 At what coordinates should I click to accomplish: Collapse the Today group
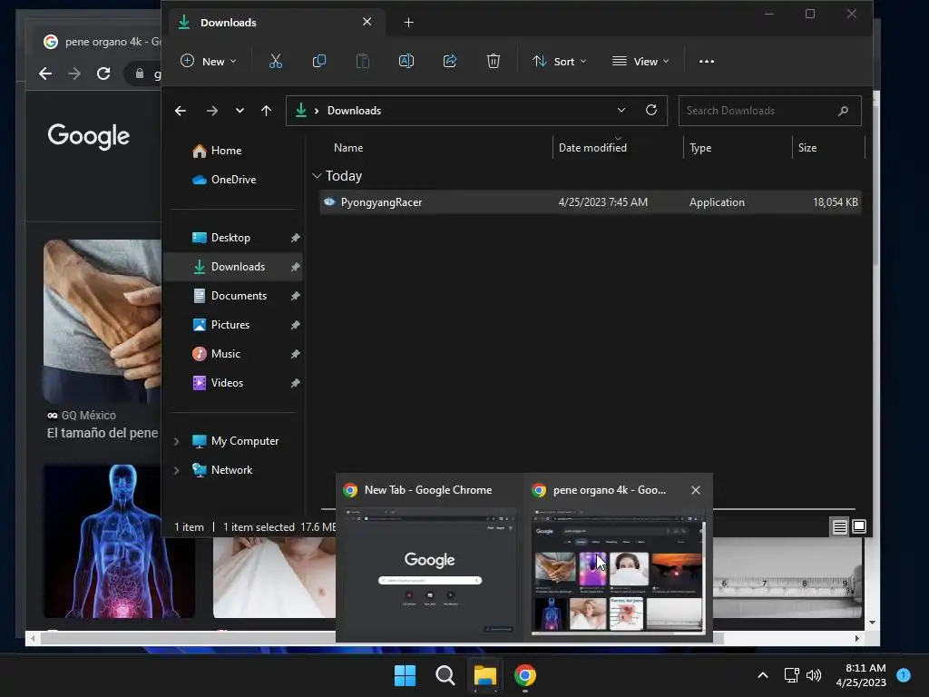coord(317,176)
